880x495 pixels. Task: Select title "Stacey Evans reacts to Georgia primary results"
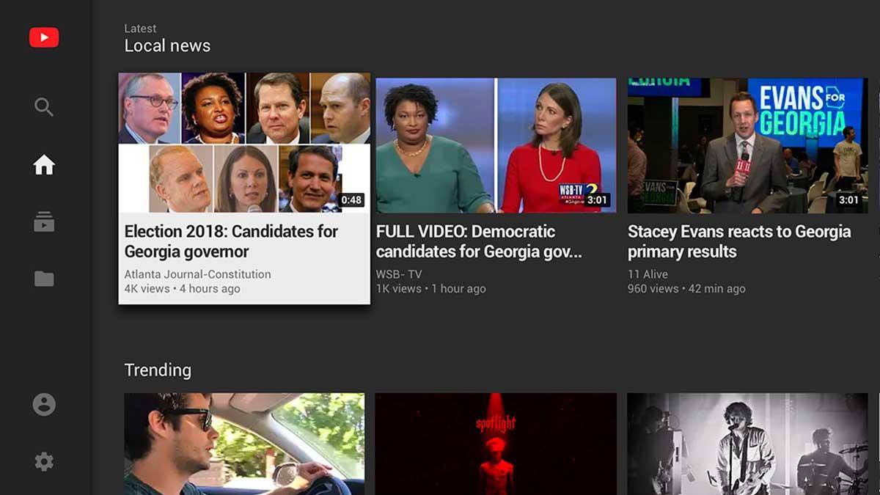click(x=739, y=241)
